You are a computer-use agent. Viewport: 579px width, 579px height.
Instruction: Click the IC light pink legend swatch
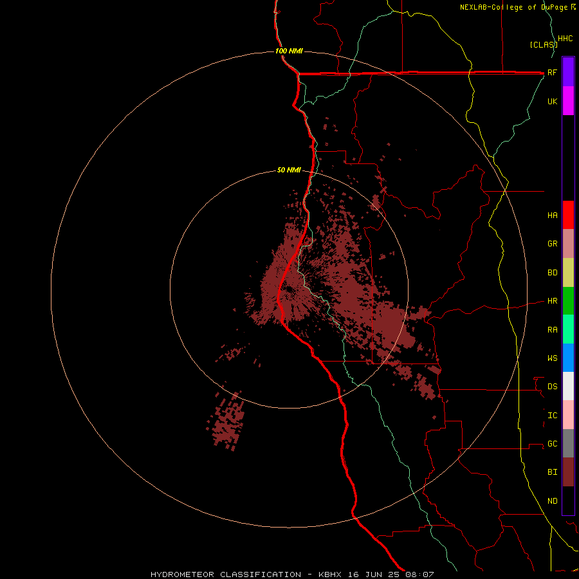click(568, 415)
